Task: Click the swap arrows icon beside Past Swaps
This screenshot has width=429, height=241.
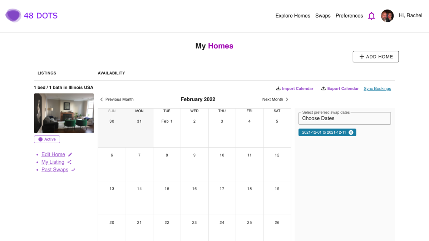Action: (x=73, y=170)
